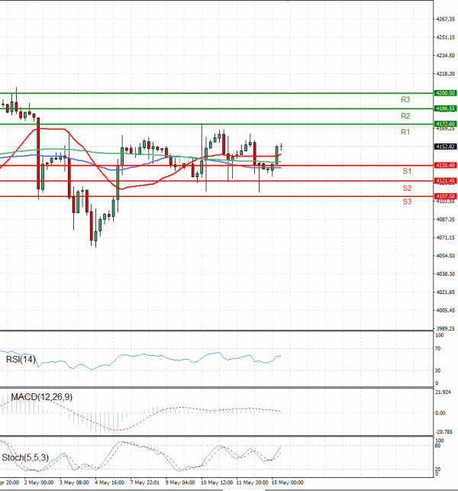458x491 pixels.
Task: Click the 10 May 12:00 time label
Action: [217, 483]
